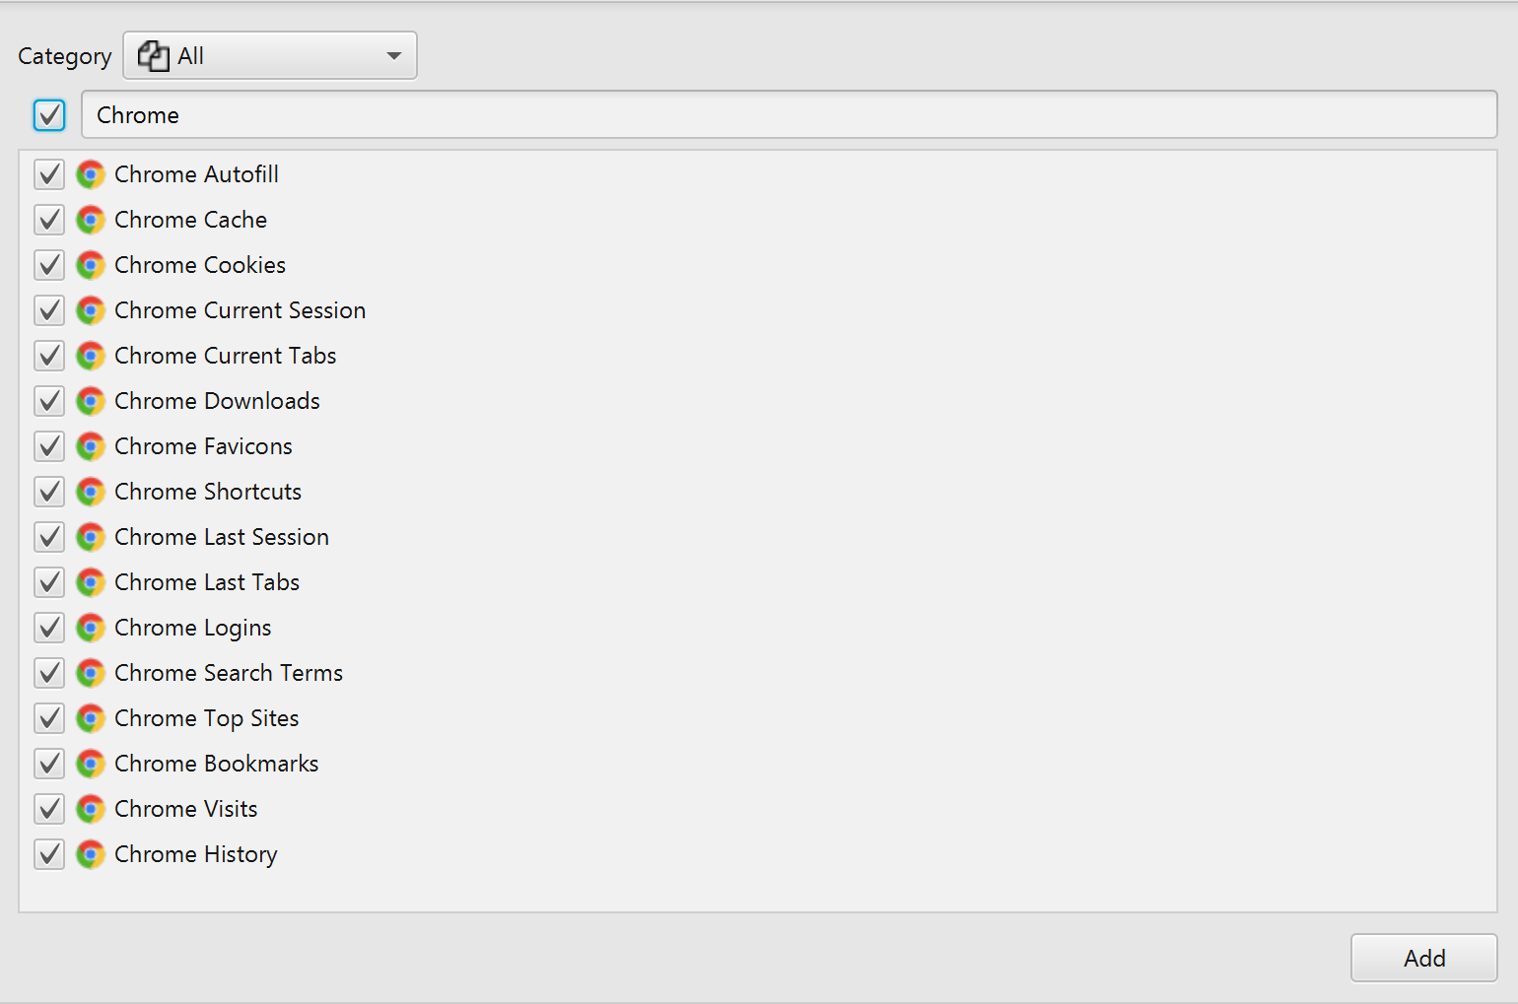Select the Chrome icon for Chrome History
Screen dimensions: 1518x1004
91,854
